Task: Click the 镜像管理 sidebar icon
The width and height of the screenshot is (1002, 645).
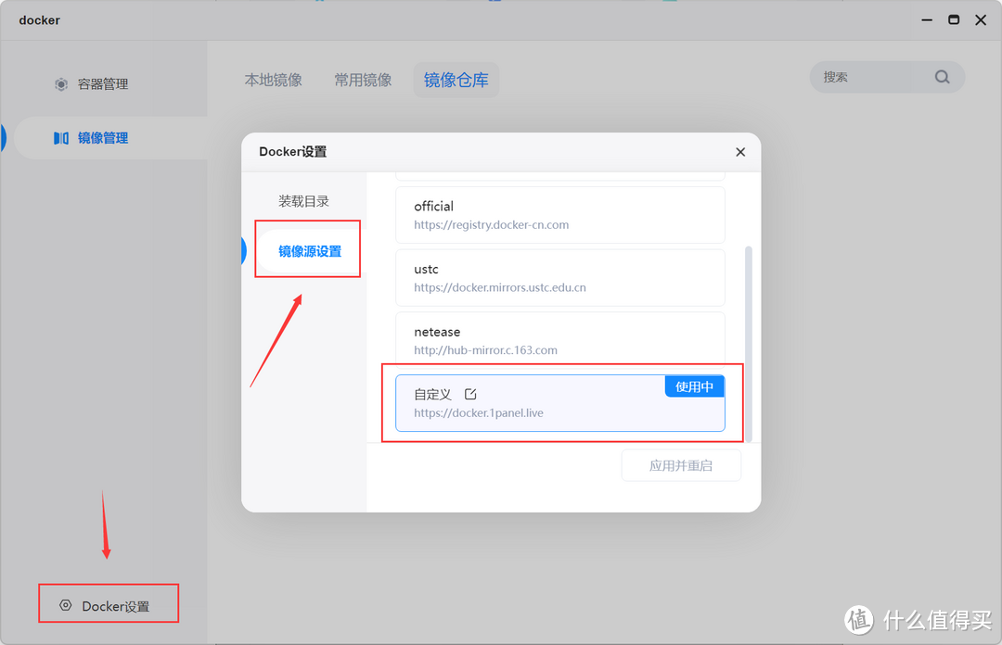Action: (x=60, y=137)
